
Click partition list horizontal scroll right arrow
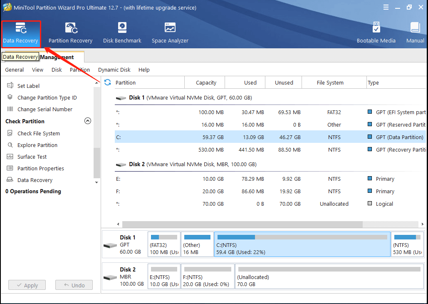click(x=423, y=224)
